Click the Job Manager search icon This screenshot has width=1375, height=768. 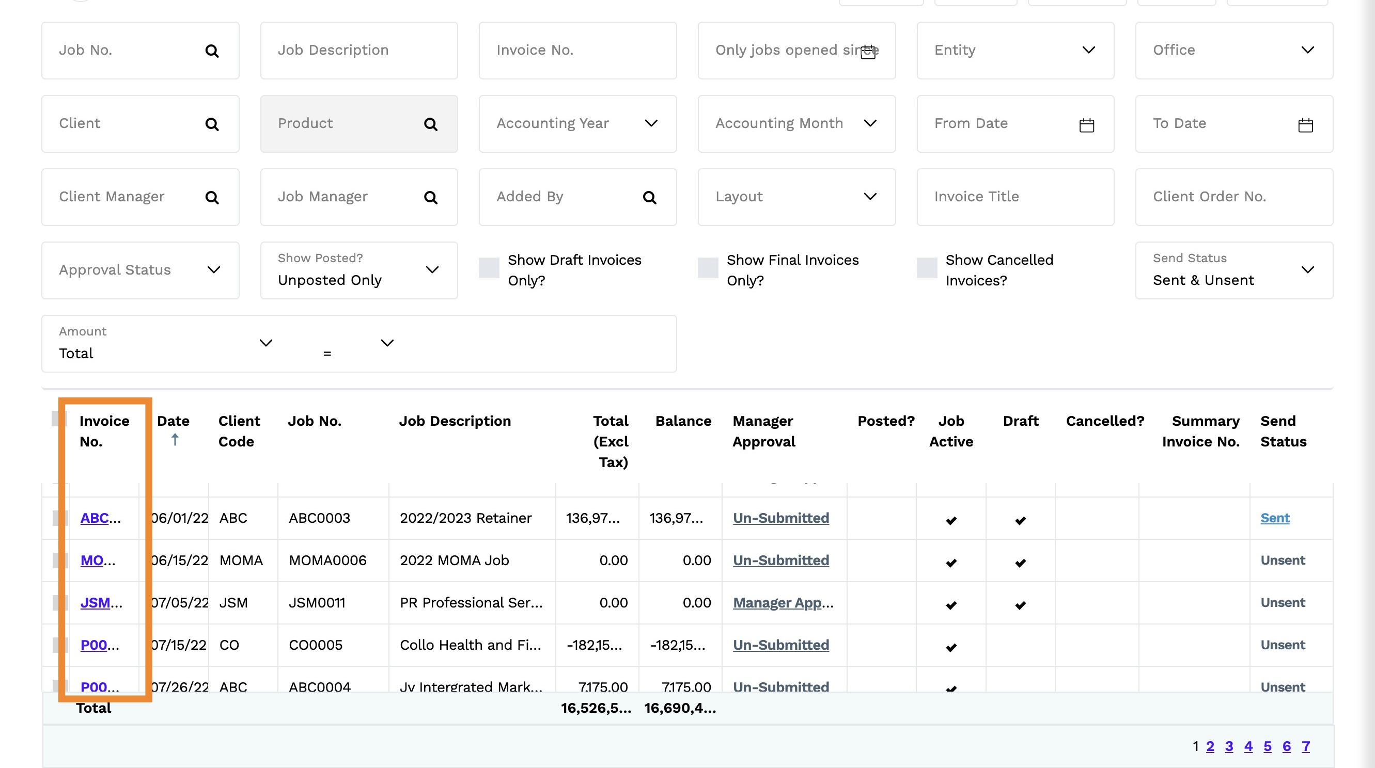430,198
